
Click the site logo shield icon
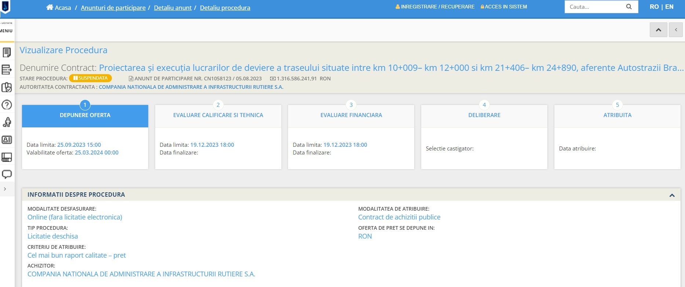[x=6, y=7]
